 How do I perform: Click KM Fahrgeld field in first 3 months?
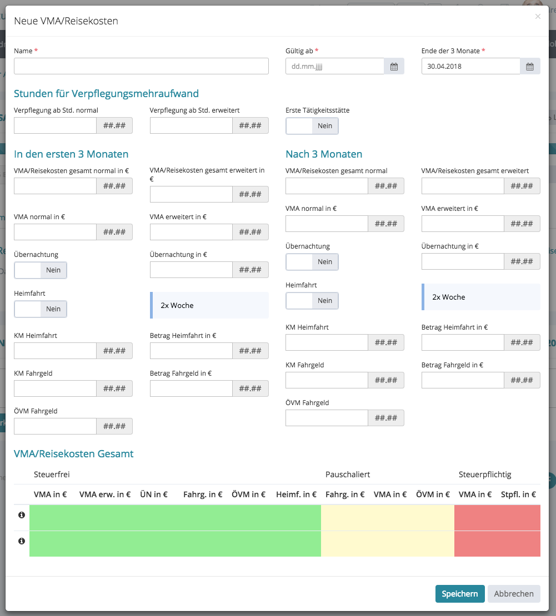(56, 388)
